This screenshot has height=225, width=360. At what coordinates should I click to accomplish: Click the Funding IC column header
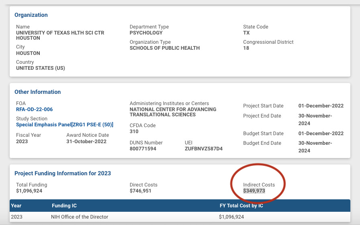[64, 205]
